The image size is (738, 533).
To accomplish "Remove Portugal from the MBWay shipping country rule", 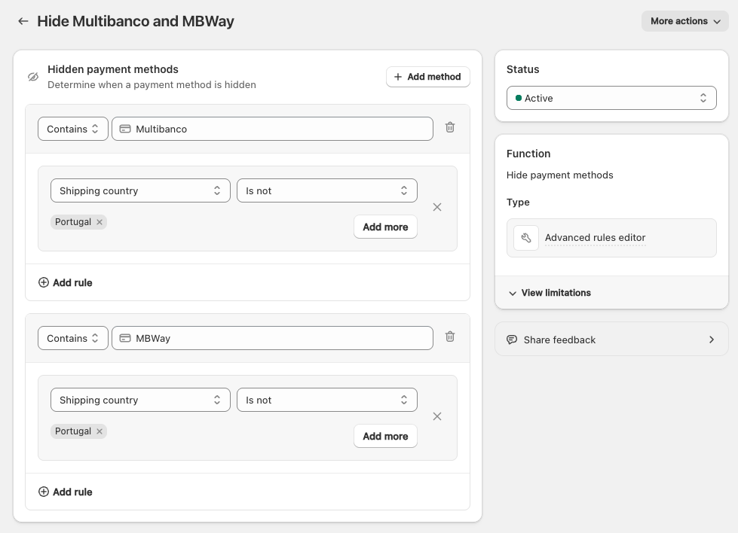I will point(99,431).
